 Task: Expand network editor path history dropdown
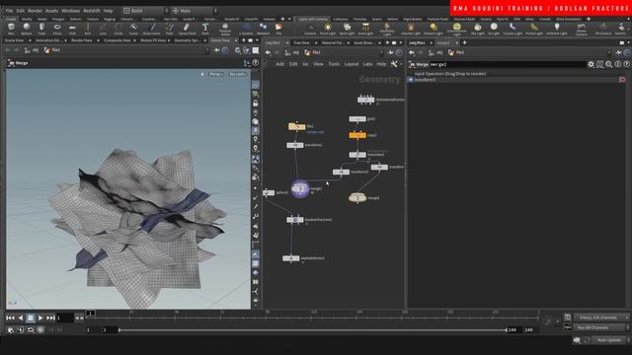tap(381, 52)
